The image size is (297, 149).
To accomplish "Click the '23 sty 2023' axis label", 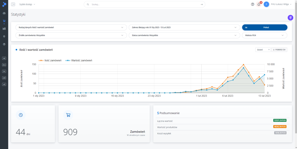I will click(154, 96).
